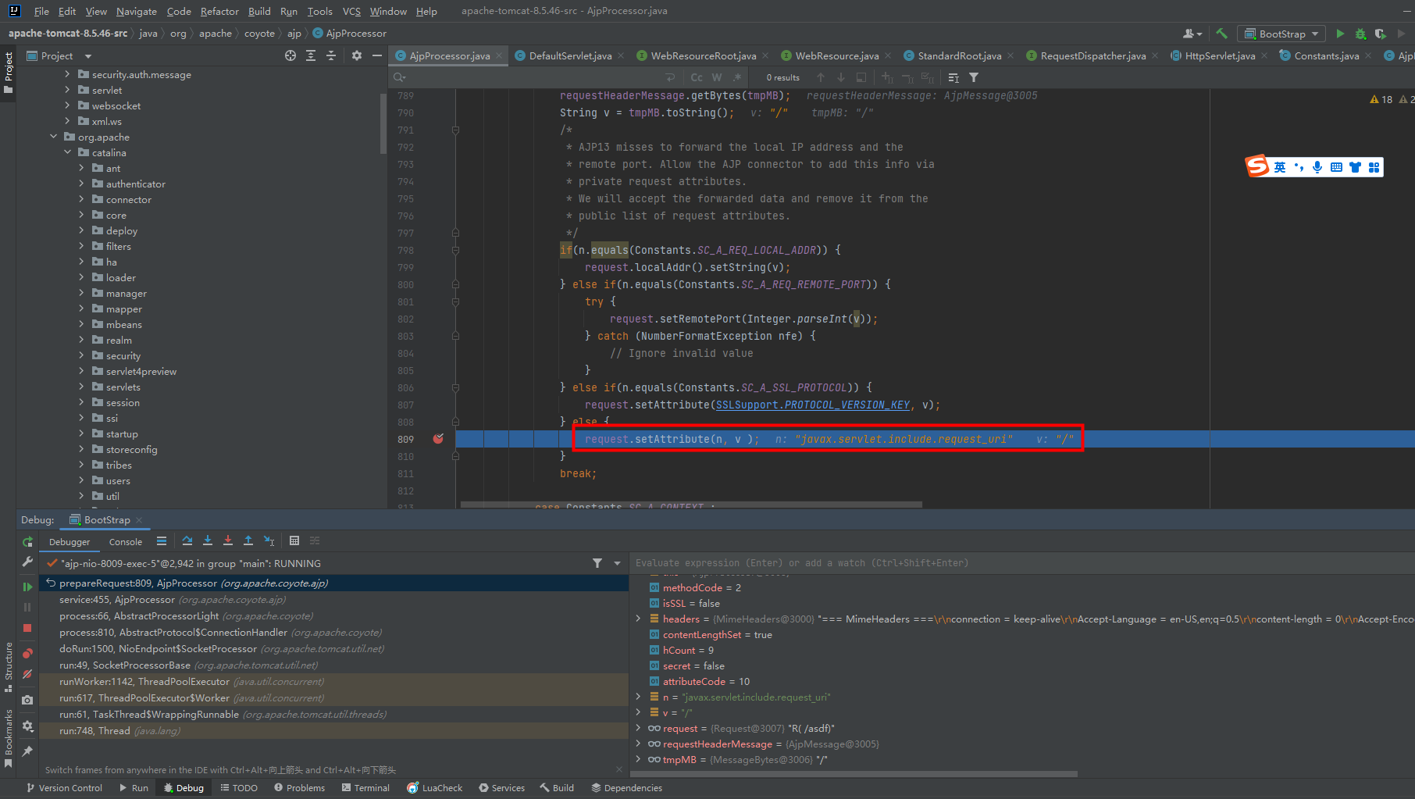
Task: Switch to DefaultServlet.java tab
Action: pos(570,55)
